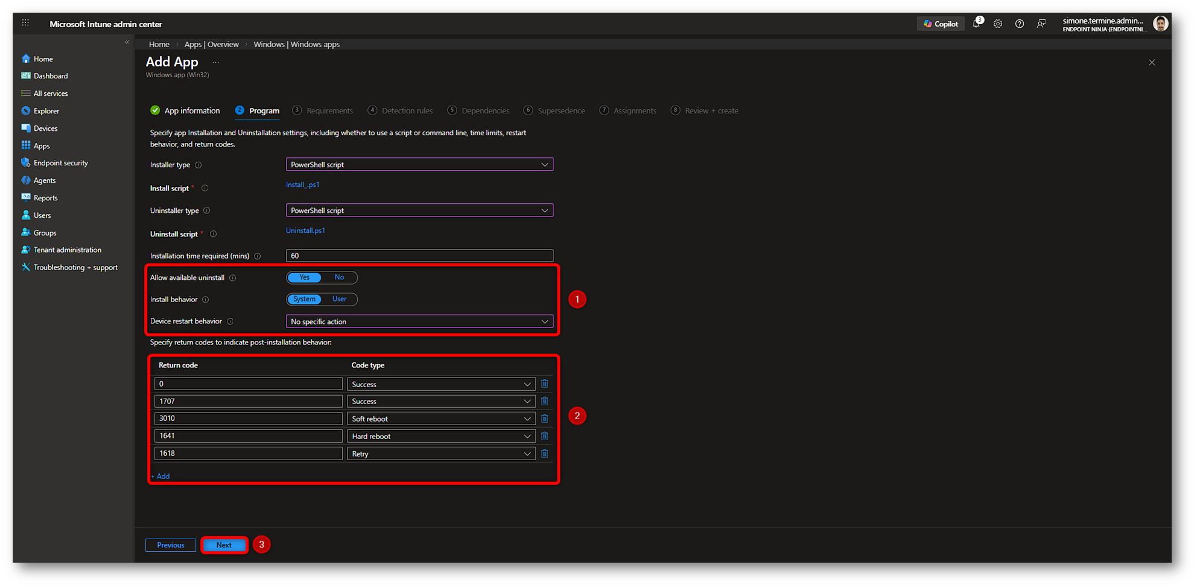Open the settings gear in header
The height and width of the screenshot is (588, 1197).
click(x=998, y=24)
